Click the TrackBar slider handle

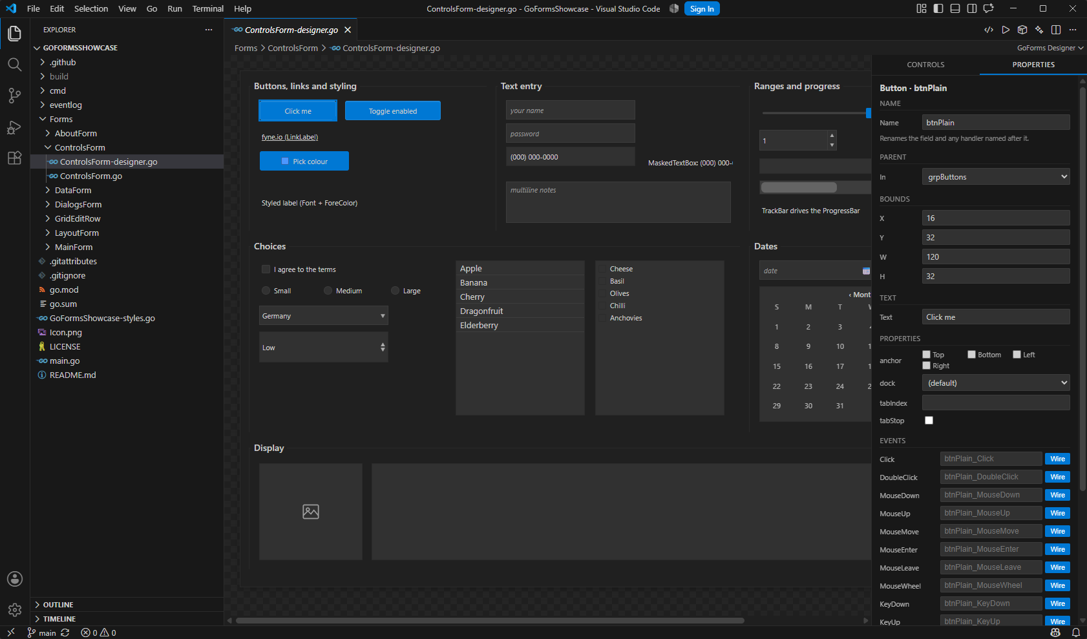tap(868, 113)
